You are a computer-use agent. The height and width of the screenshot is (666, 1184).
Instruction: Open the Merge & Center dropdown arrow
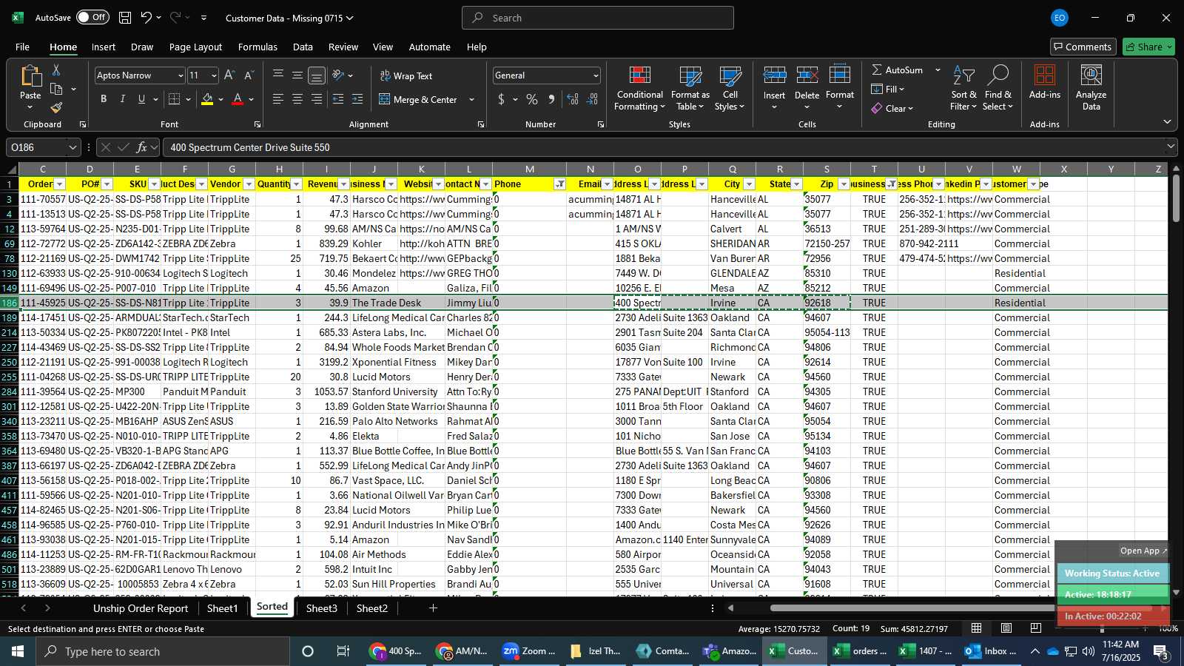tap(471, 99)
